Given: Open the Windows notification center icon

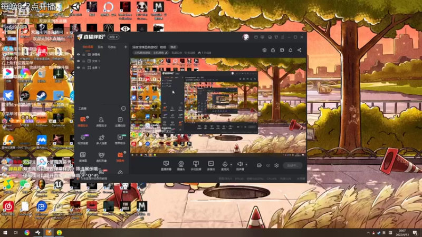Looking at the screenshot, I should click(415, 233).
